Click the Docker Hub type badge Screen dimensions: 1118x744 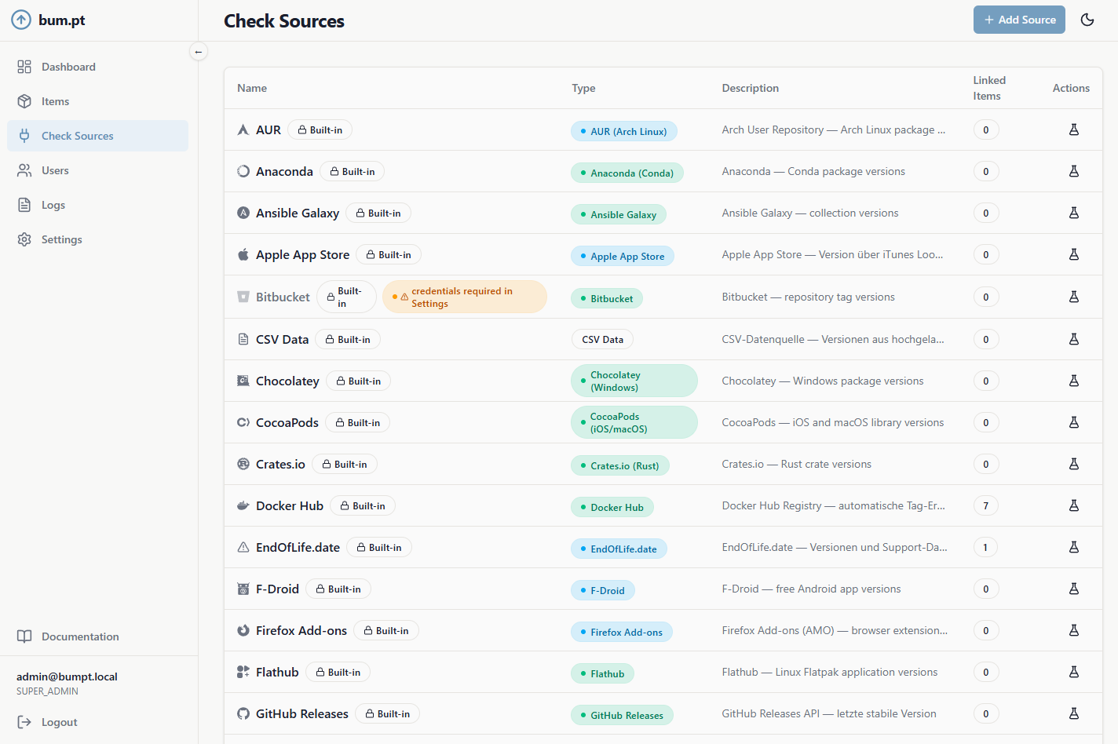point(612,507)
